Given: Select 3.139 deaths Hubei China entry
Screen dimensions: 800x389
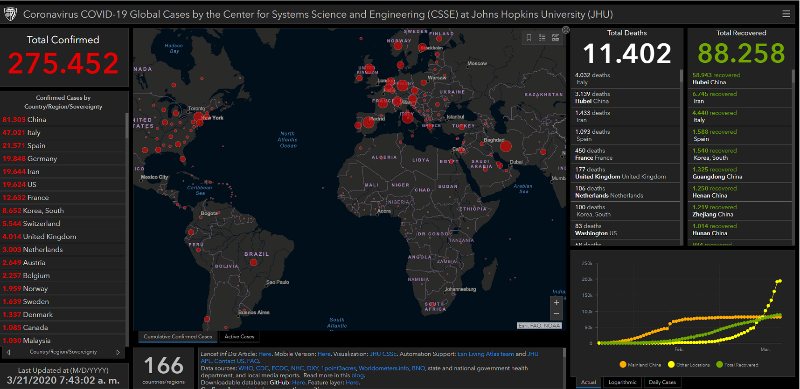Looking at the screenshot, I should coord(626,98).
